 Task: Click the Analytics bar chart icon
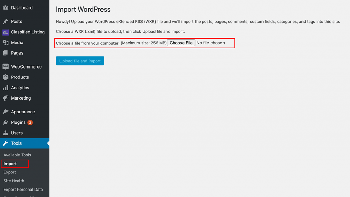tap(5, 88)
